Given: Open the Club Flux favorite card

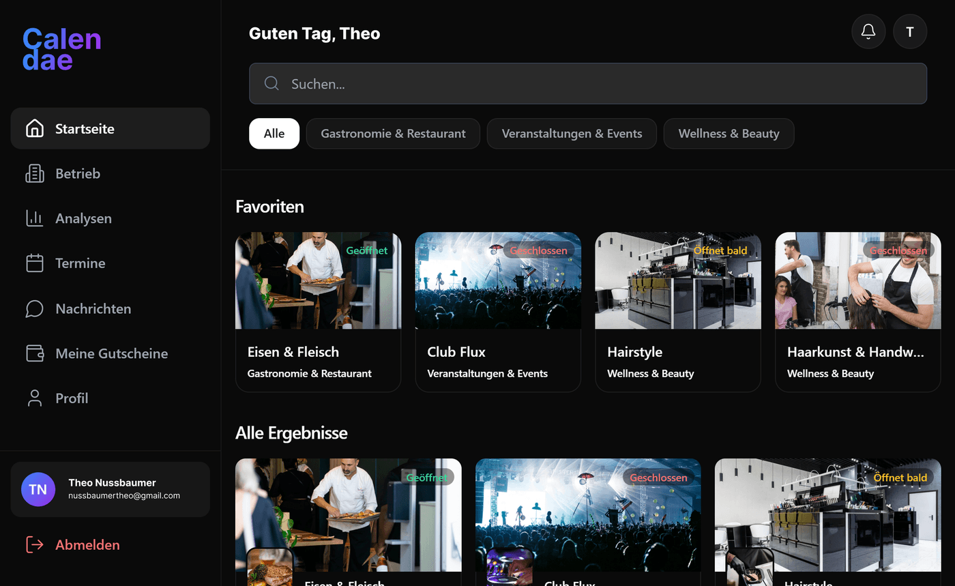Looking at the screenshot, I should 498,310.
